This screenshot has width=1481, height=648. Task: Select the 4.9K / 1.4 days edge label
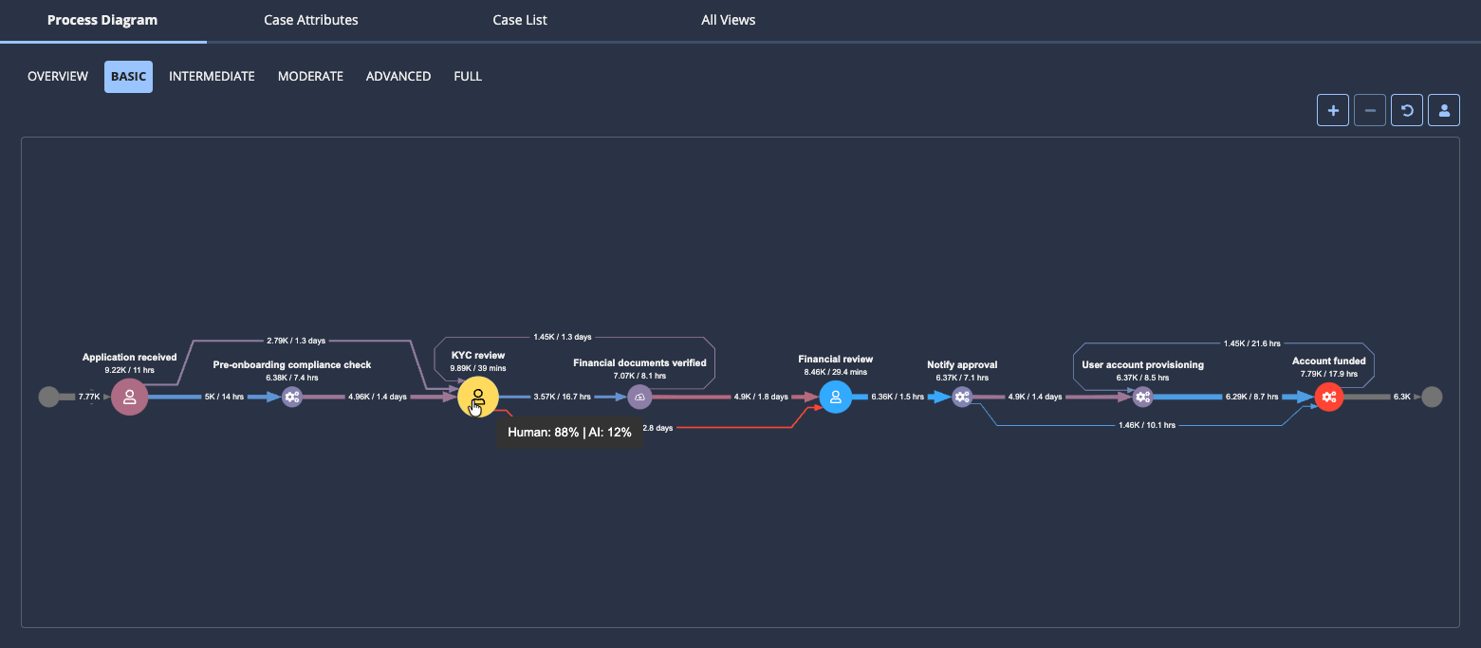1037,397
